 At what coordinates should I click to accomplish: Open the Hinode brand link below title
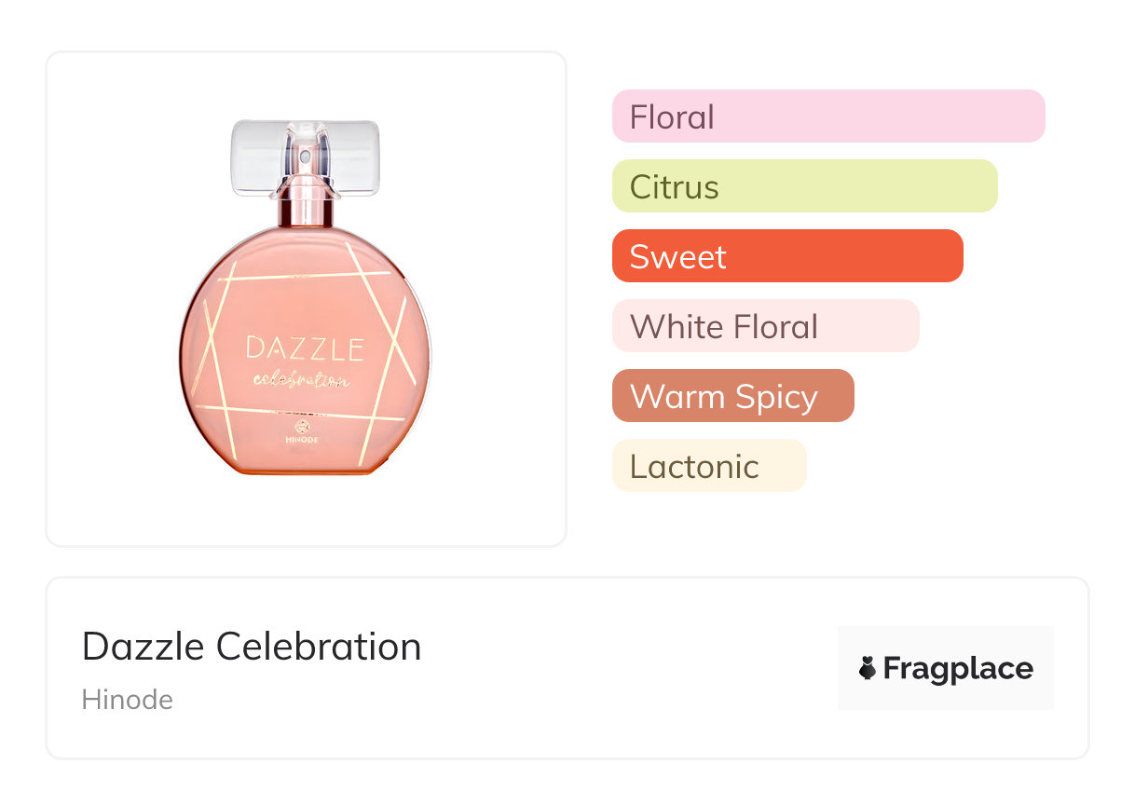point(127,700)
